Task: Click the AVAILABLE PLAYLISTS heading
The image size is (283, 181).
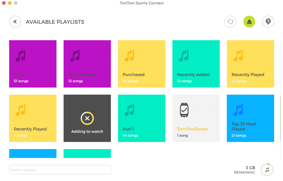Action: point(55,22)
